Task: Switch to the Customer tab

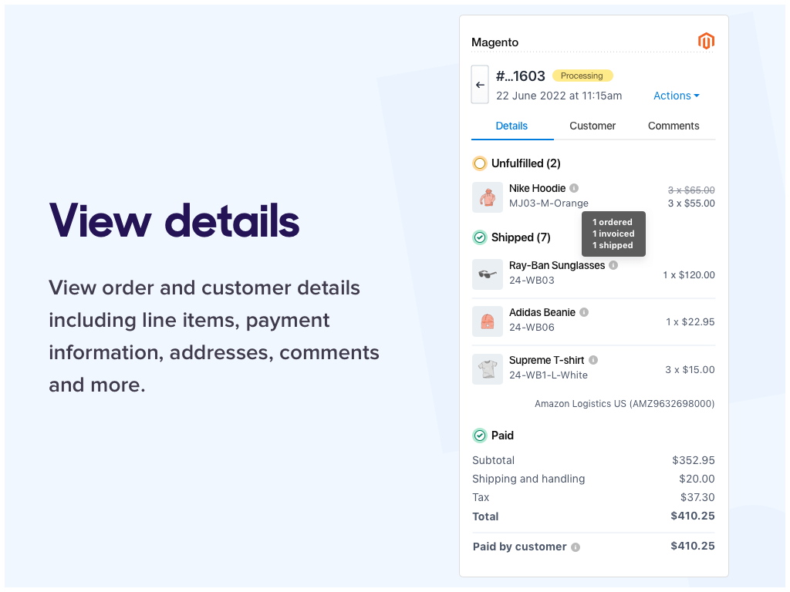Action: click(592, 126)
